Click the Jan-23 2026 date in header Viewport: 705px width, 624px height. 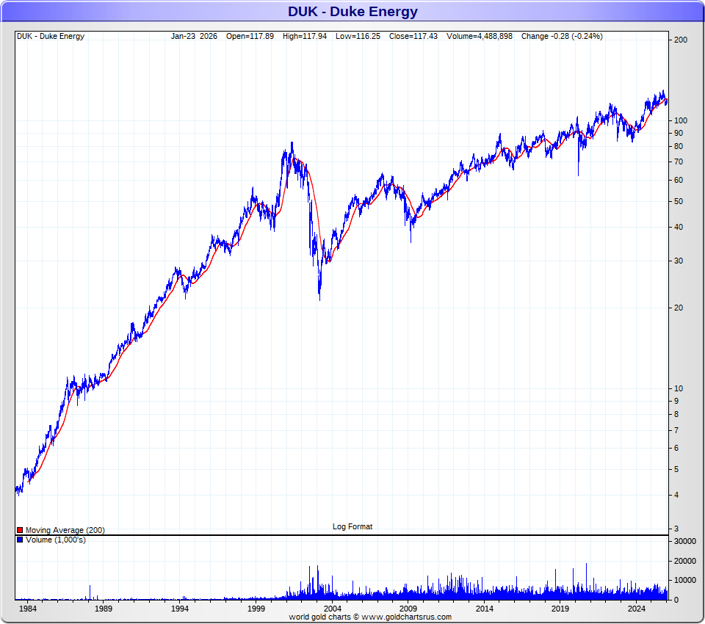(194, 36)
